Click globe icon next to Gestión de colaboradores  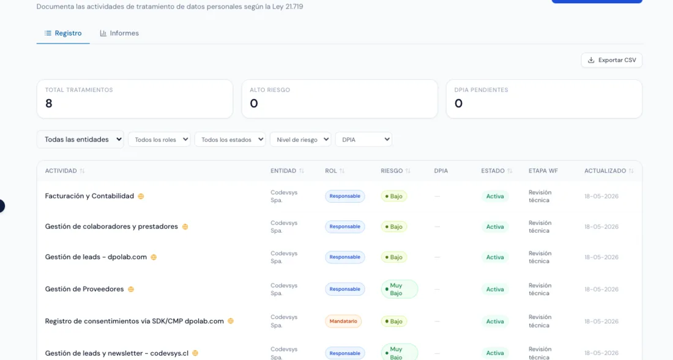(185, 227)
